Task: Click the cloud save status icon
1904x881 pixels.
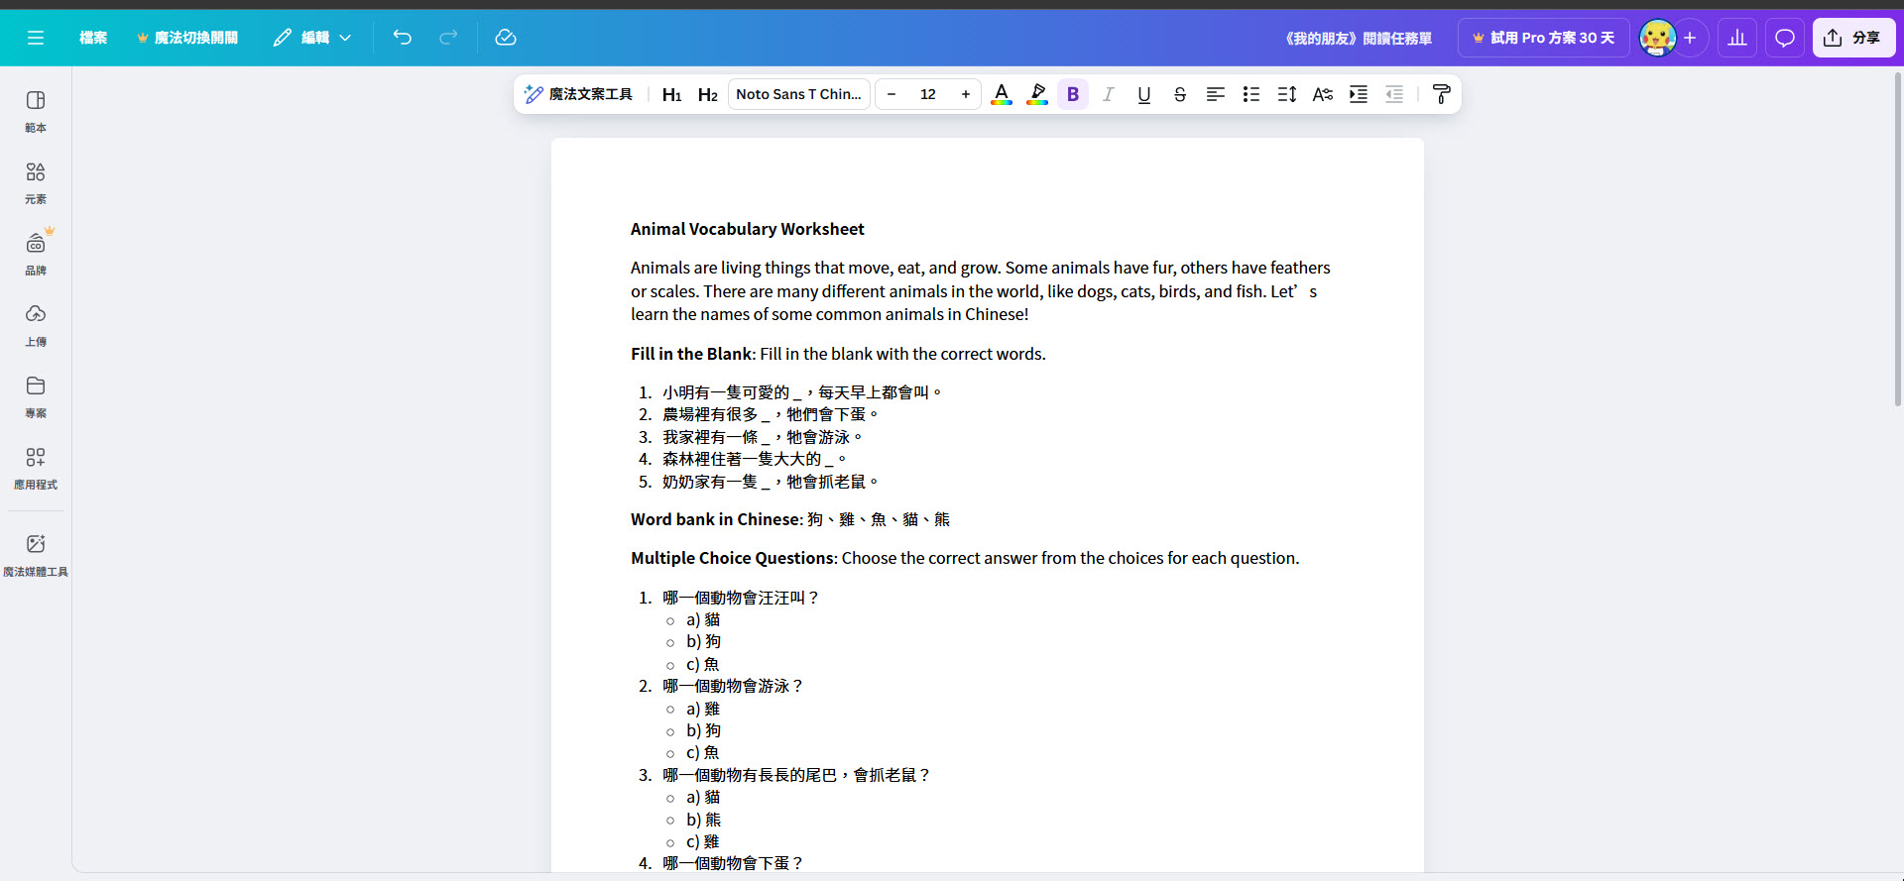Action: click(506, 38)
